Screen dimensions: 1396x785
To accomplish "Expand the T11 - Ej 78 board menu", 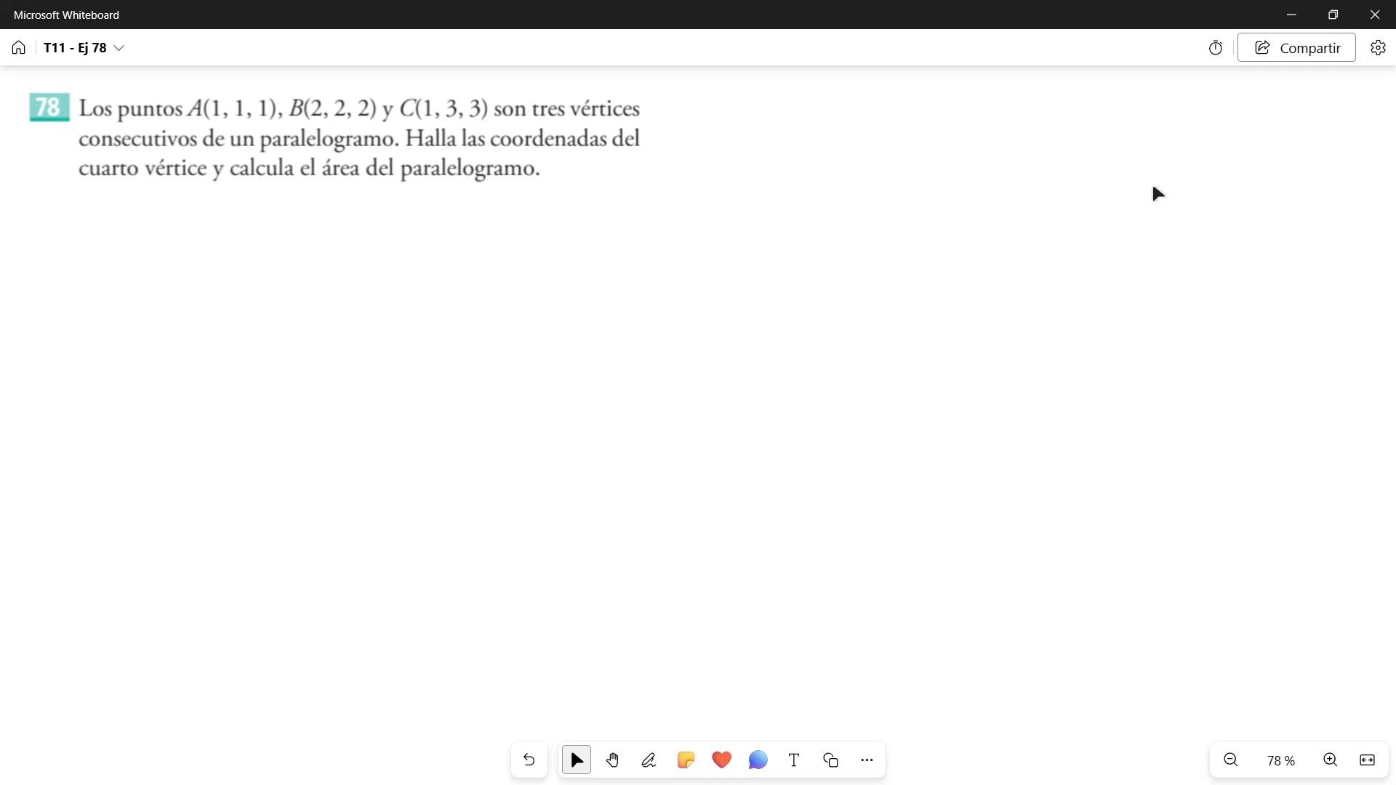I will pos(119,48).
